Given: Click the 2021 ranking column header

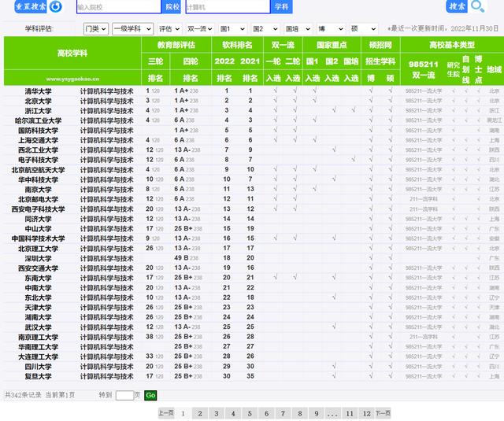Looking at the screenshot, I should pyautogui.click(x=250, y=61).
